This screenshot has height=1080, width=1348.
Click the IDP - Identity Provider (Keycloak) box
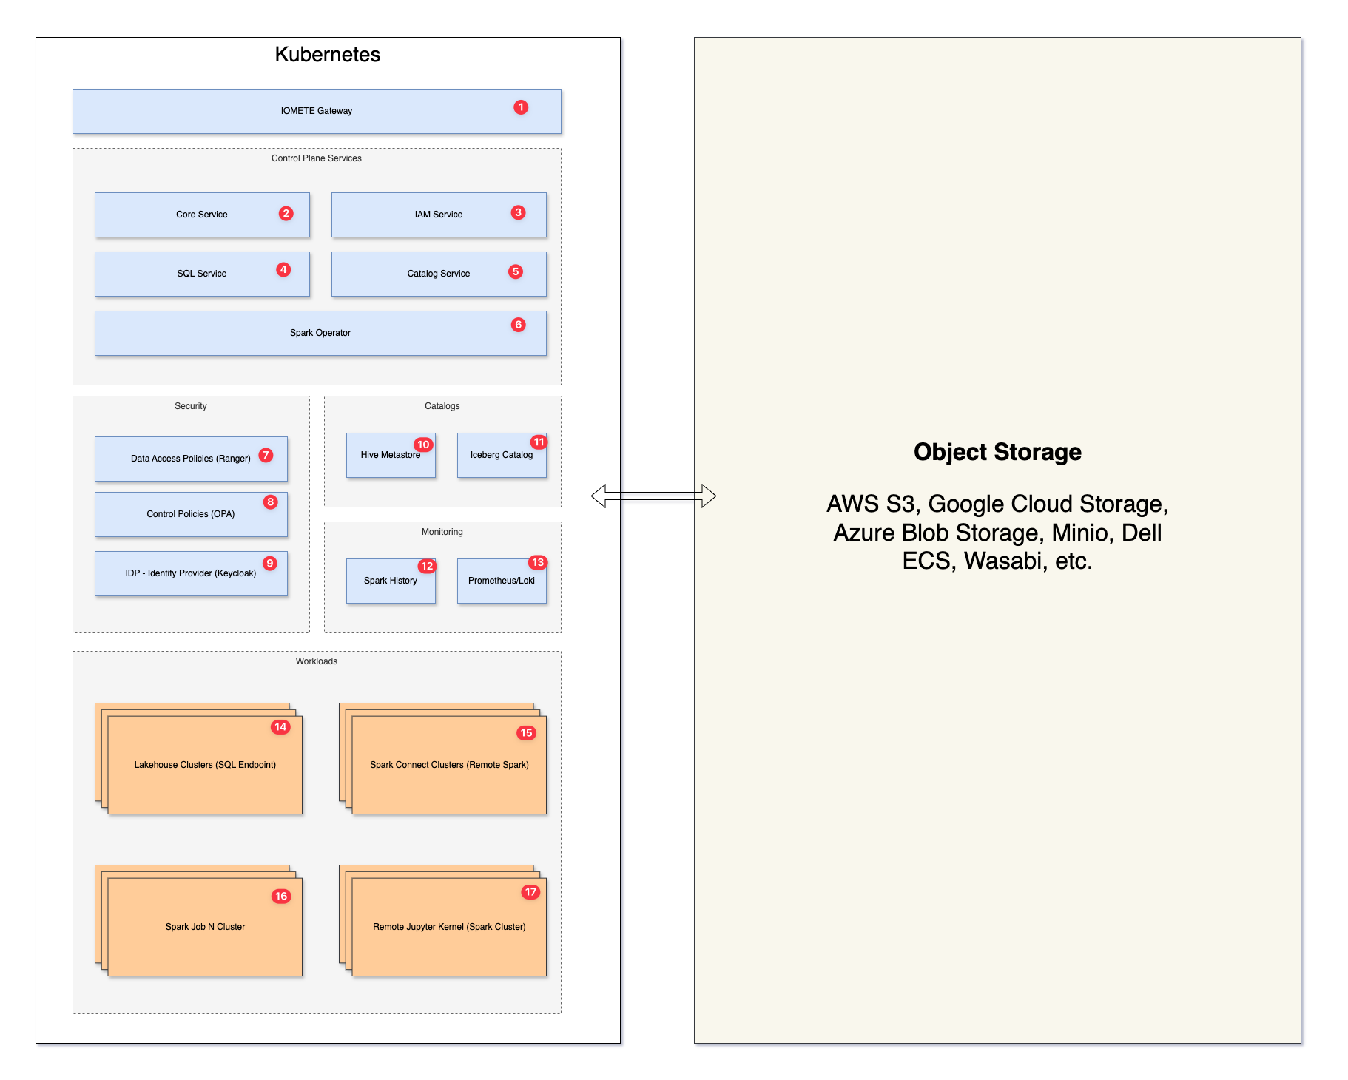click(191, 573)
